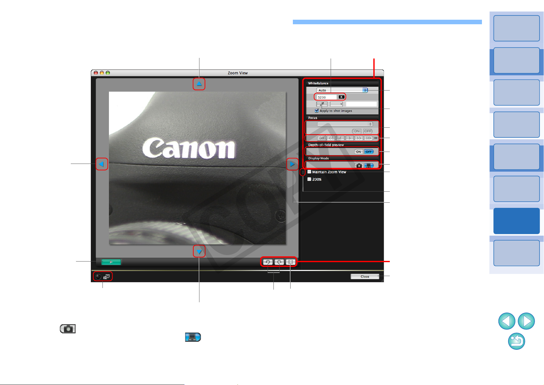Switch display mode to computer icon
The image size is (544, 385).
point(369,166)
